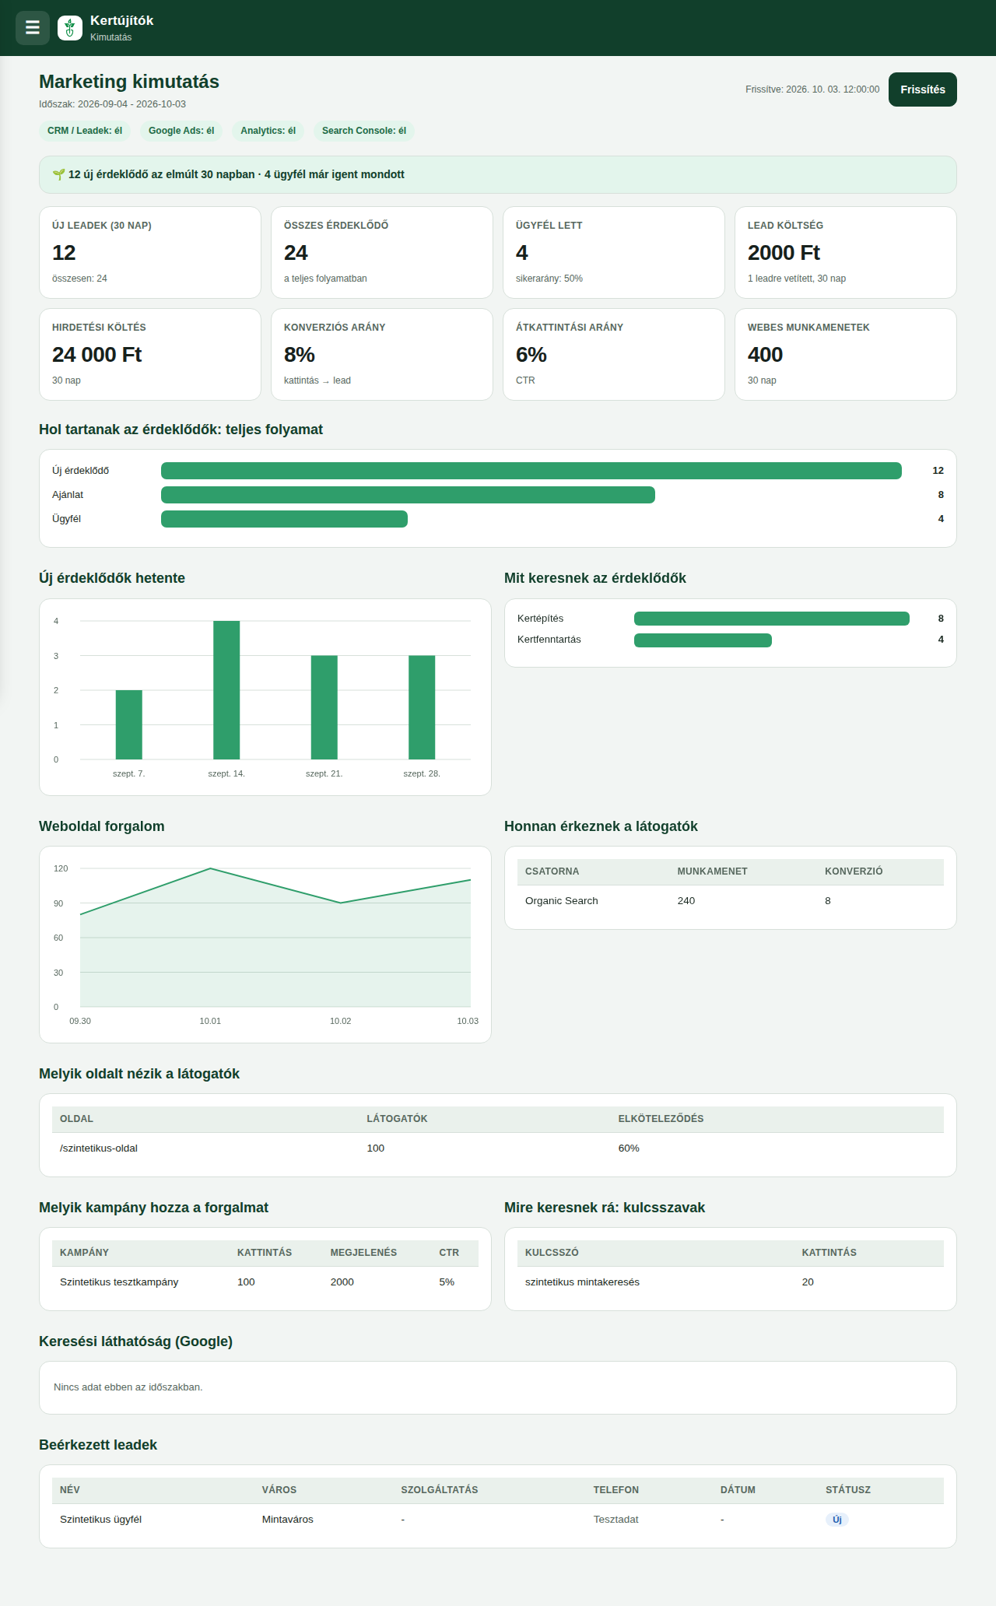Click the Kertépítés service bar
Image resolution: width=996 pixels, height=1606 pixels.
coord(772,619)
